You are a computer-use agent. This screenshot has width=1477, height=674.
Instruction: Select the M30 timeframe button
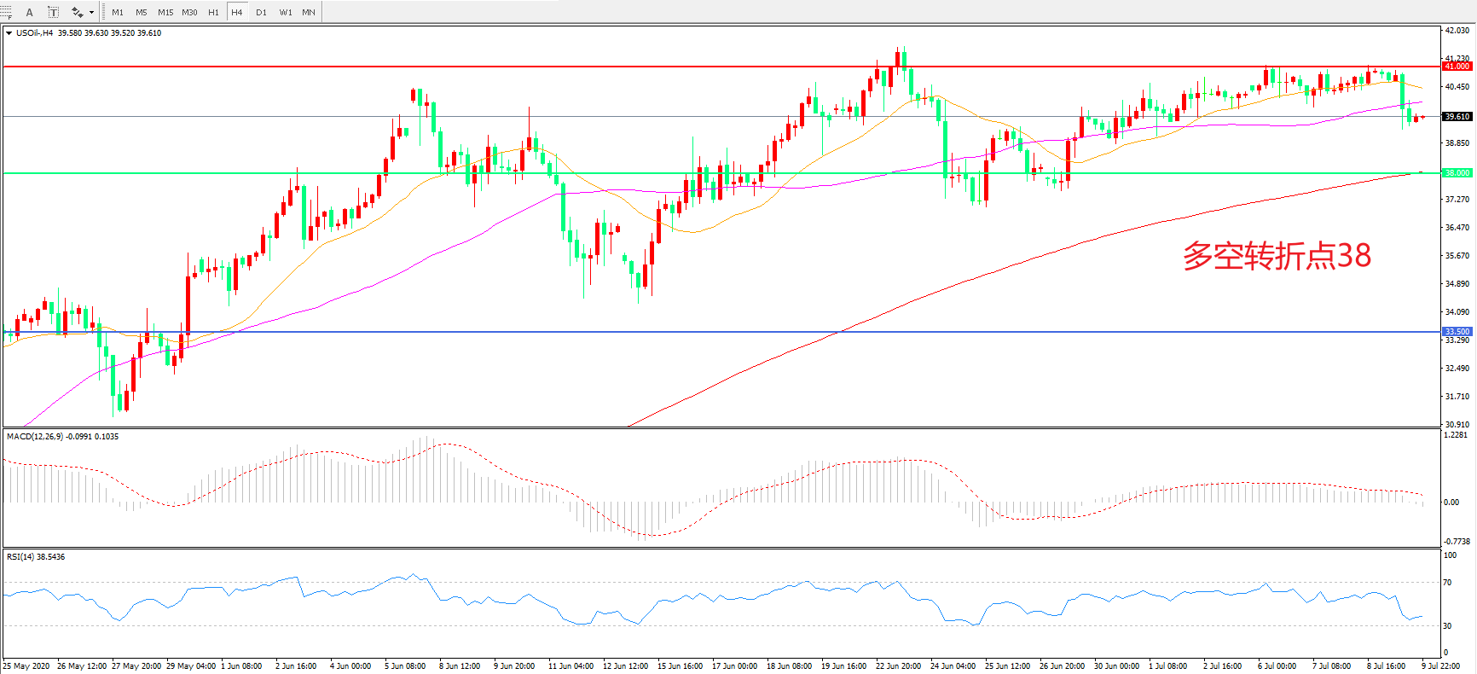(189, 12)
